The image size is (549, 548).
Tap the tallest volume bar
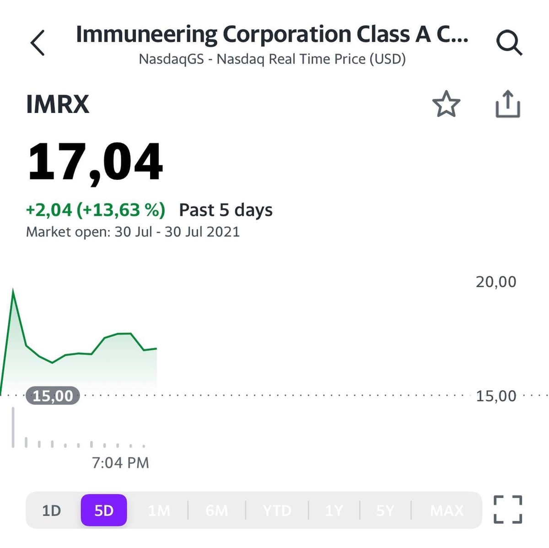click(13, 427)
